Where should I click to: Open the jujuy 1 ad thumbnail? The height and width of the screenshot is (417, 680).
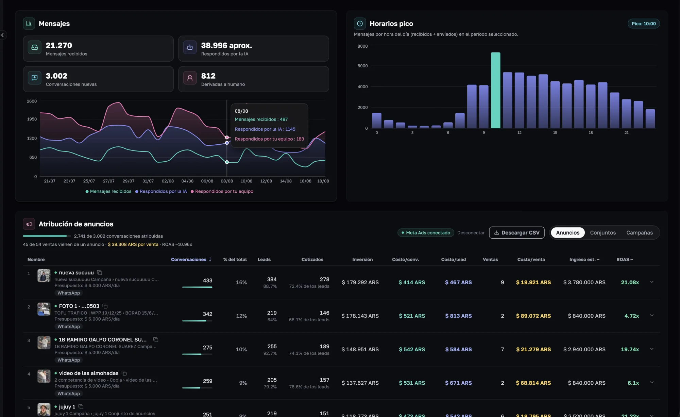pos(44,410)
